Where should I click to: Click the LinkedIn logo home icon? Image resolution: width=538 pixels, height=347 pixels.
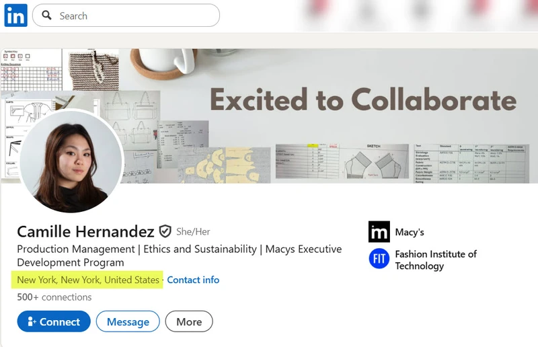pos(15,15)
